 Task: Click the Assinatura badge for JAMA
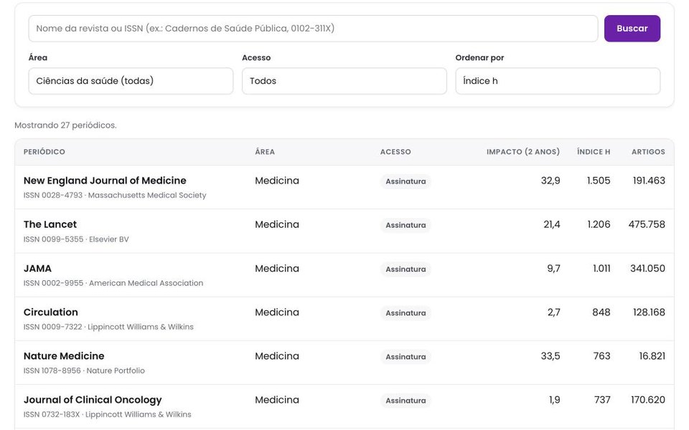(406, 269)
